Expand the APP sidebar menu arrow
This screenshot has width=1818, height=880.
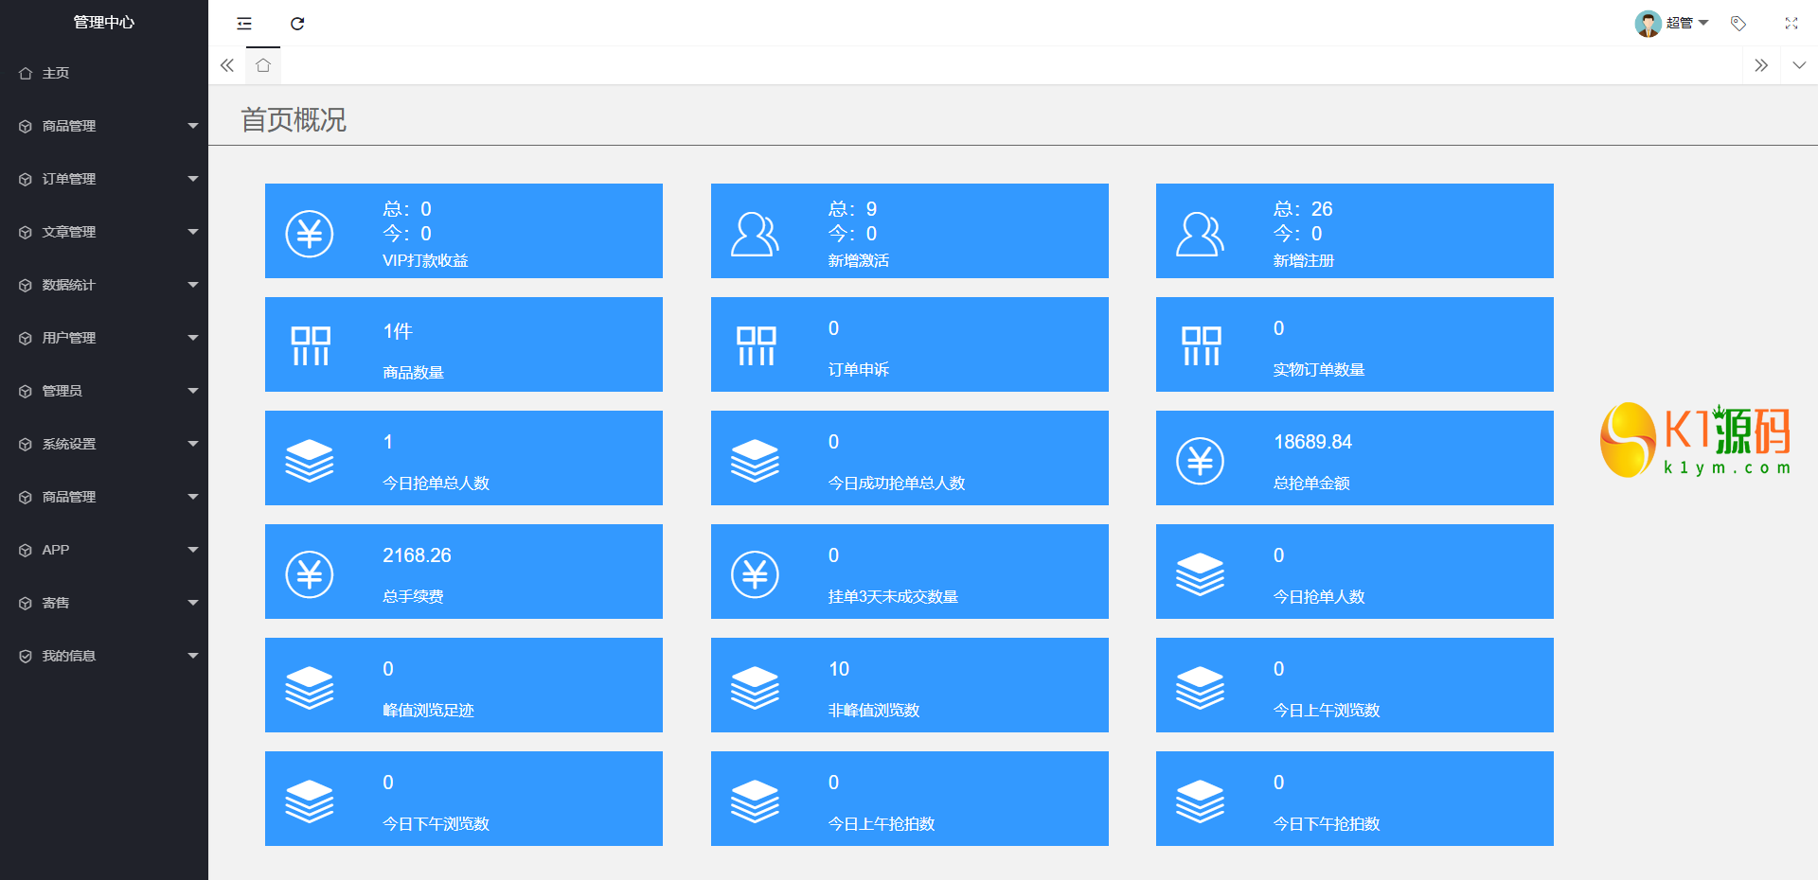point(193,550)
